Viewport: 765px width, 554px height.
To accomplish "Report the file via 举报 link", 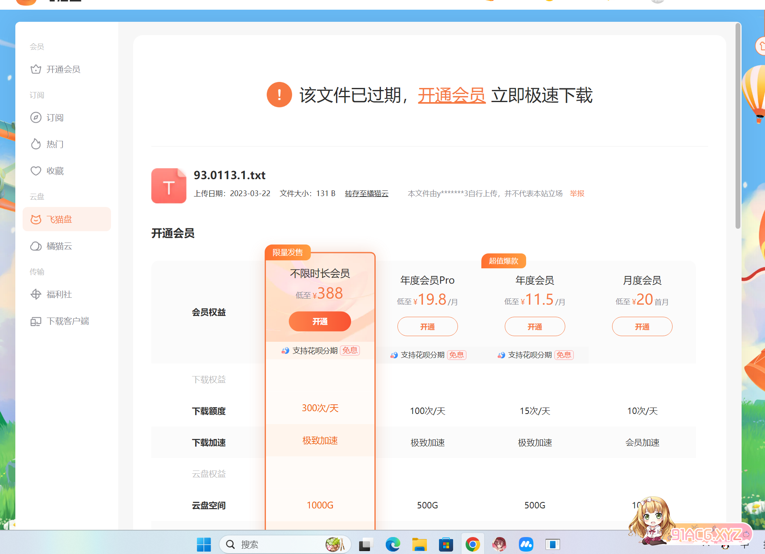I will click(x=577, y=194).
